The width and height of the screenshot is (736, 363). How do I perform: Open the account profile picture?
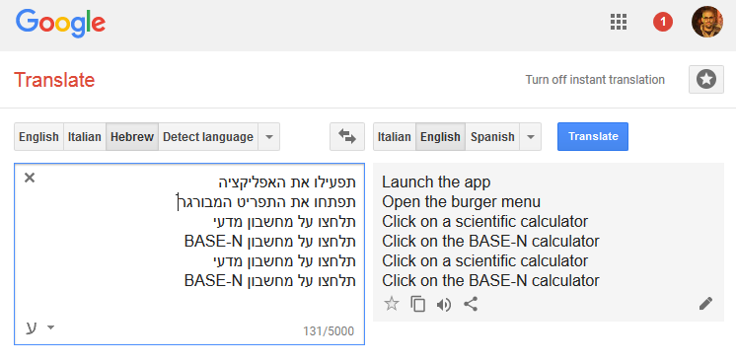[707, 22]
